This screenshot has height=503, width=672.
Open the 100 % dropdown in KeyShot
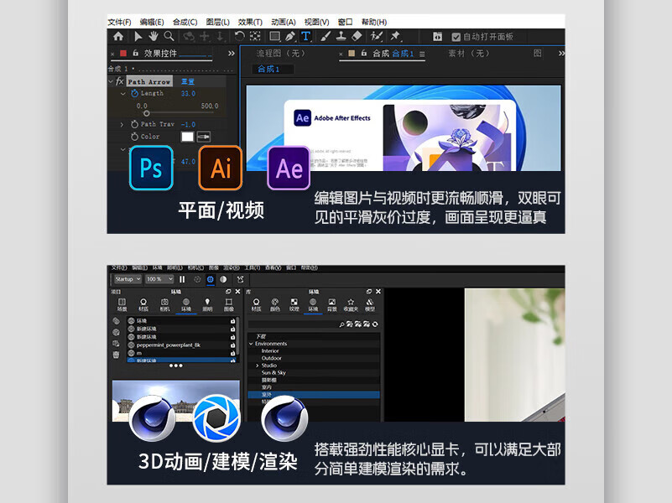point(159,279)
